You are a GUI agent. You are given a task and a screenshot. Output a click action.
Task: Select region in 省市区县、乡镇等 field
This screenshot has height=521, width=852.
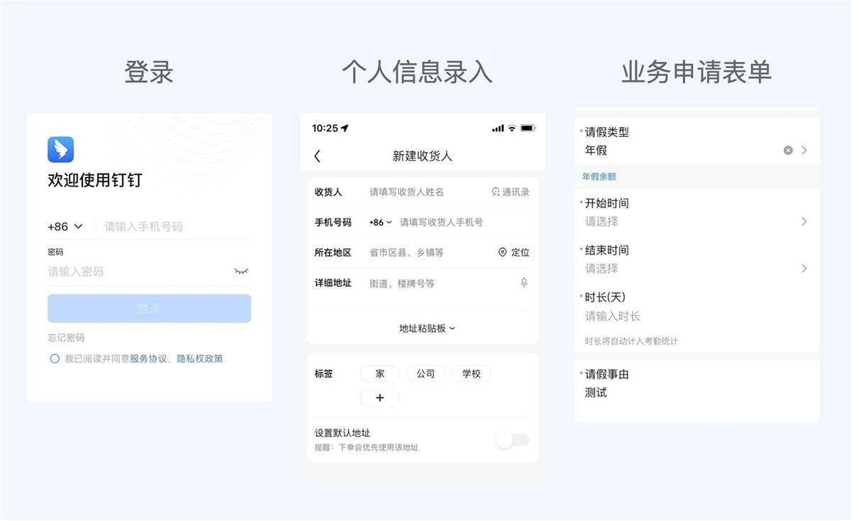click(x=407, y=253)
